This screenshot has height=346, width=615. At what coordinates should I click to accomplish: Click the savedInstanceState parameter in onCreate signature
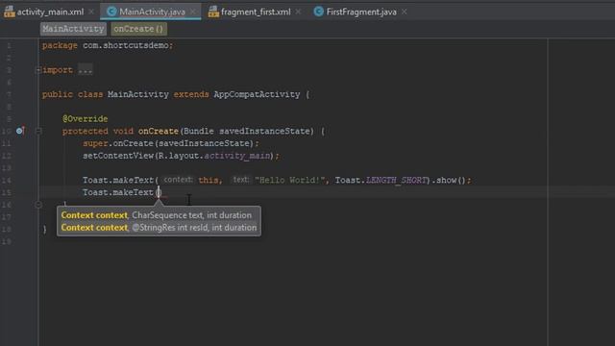[266, 131]
